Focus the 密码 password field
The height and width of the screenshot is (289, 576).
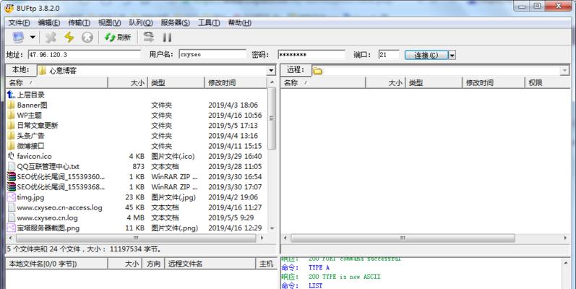tap(311, 55)
